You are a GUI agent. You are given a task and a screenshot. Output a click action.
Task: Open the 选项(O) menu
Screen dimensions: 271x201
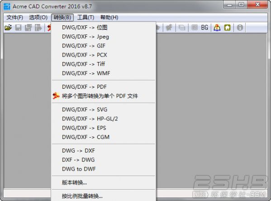(x=38, y=18)
